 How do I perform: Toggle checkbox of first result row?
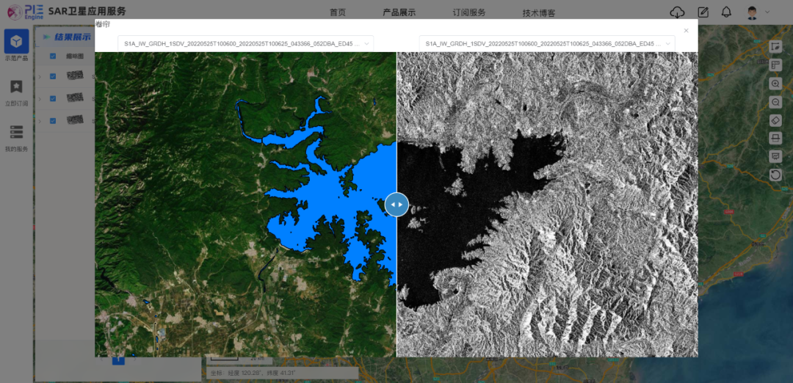point(53,76)
